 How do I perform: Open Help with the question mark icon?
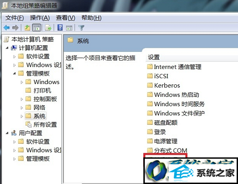pyautogui.click(x=60, y=28)
